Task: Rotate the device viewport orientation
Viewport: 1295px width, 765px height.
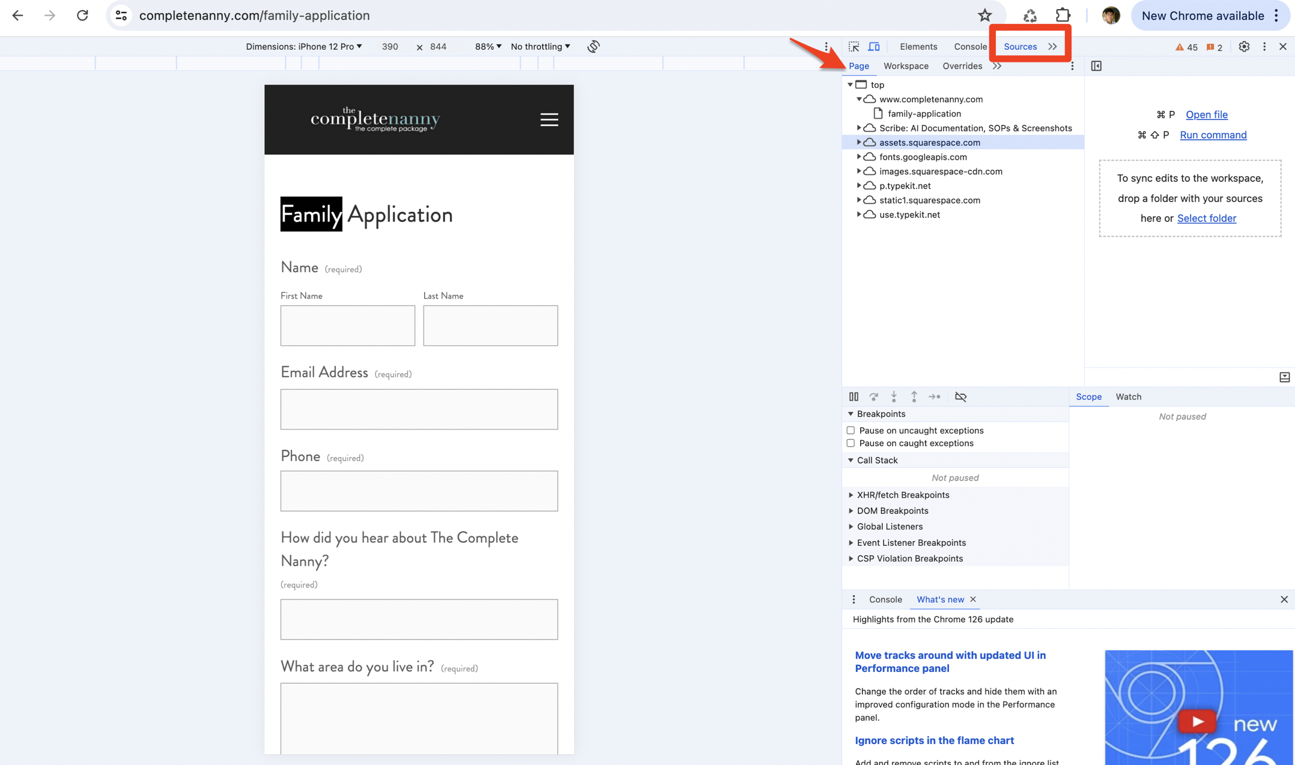Action: tap(593, 46)
